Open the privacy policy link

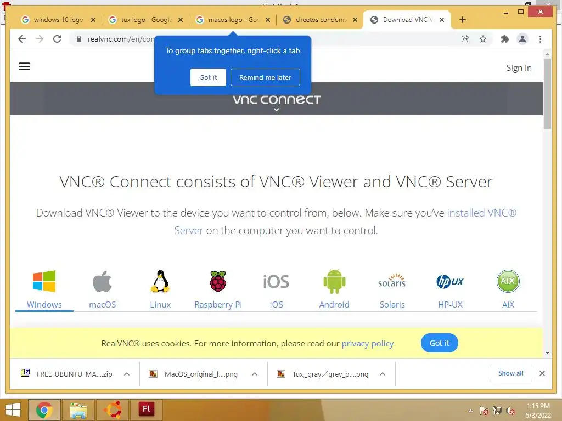pos(368,344)
